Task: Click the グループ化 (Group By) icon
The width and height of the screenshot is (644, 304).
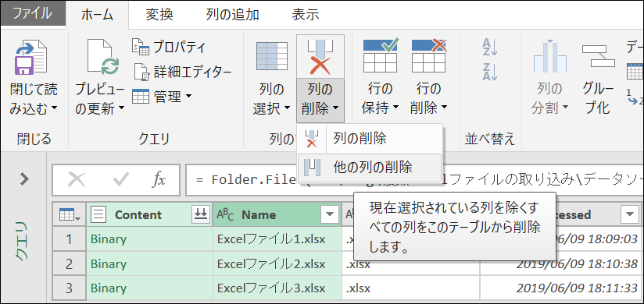Action: tap(598, 57)
